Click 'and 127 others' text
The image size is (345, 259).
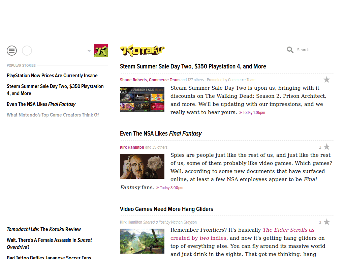[192, 80]
